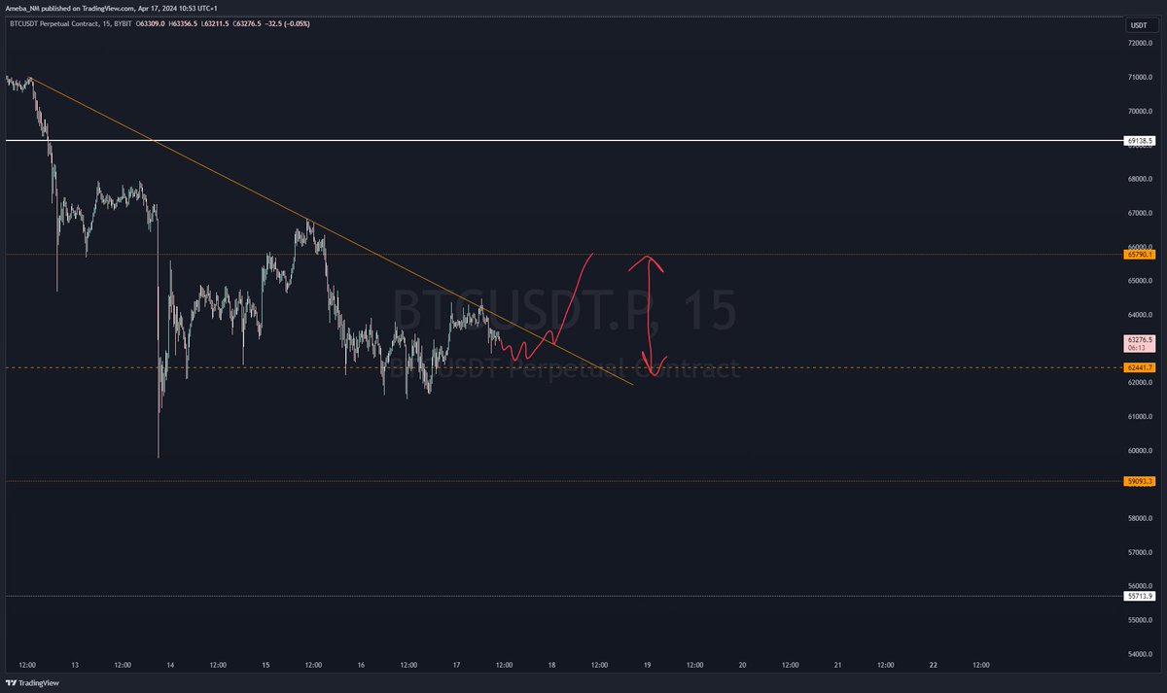Click the 71000.0 price axis tick

coord(1140,78)
